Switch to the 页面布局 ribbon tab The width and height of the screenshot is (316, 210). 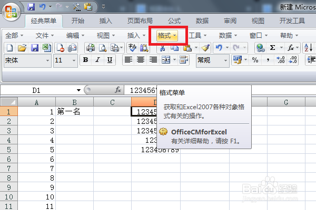(x=140, y=20)
